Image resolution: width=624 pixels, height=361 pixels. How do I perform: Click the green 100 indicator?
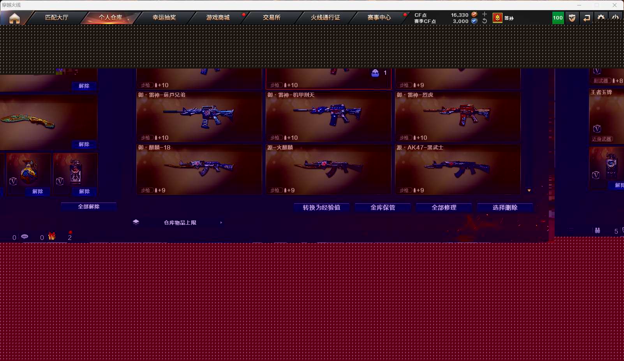click(558, 18)
